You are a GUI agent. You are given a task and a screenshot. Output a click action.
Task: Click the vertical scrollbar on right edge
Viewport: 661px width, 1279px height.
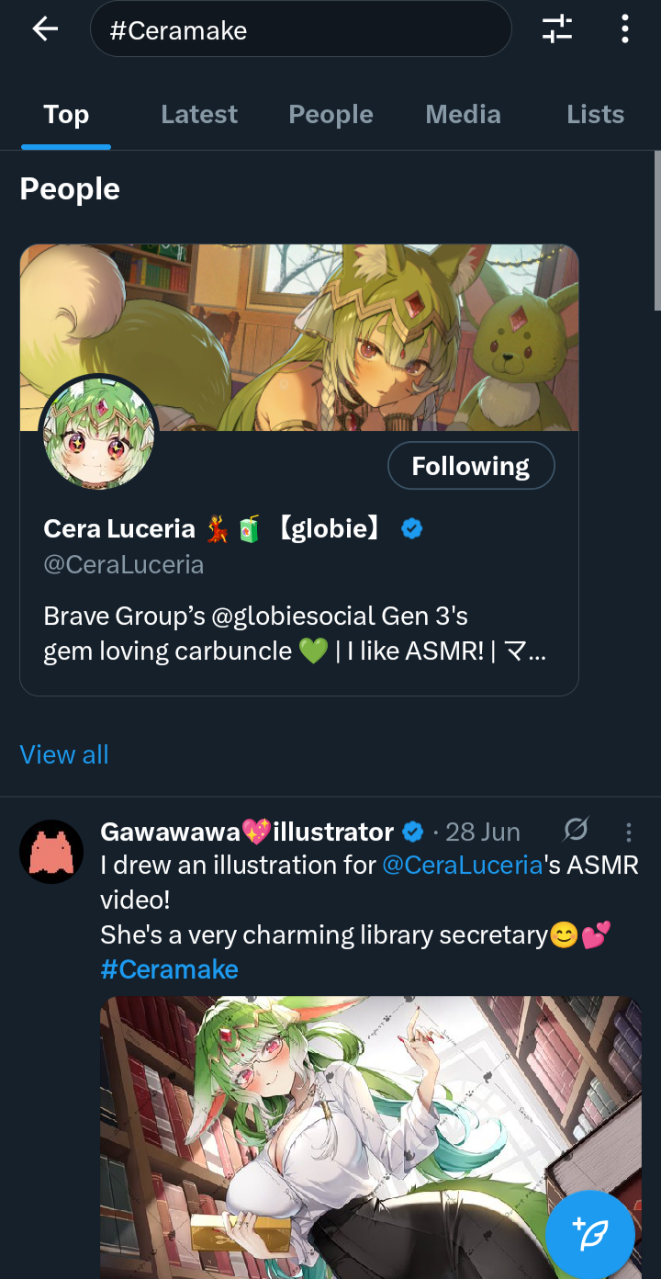[x=657, y=232]
